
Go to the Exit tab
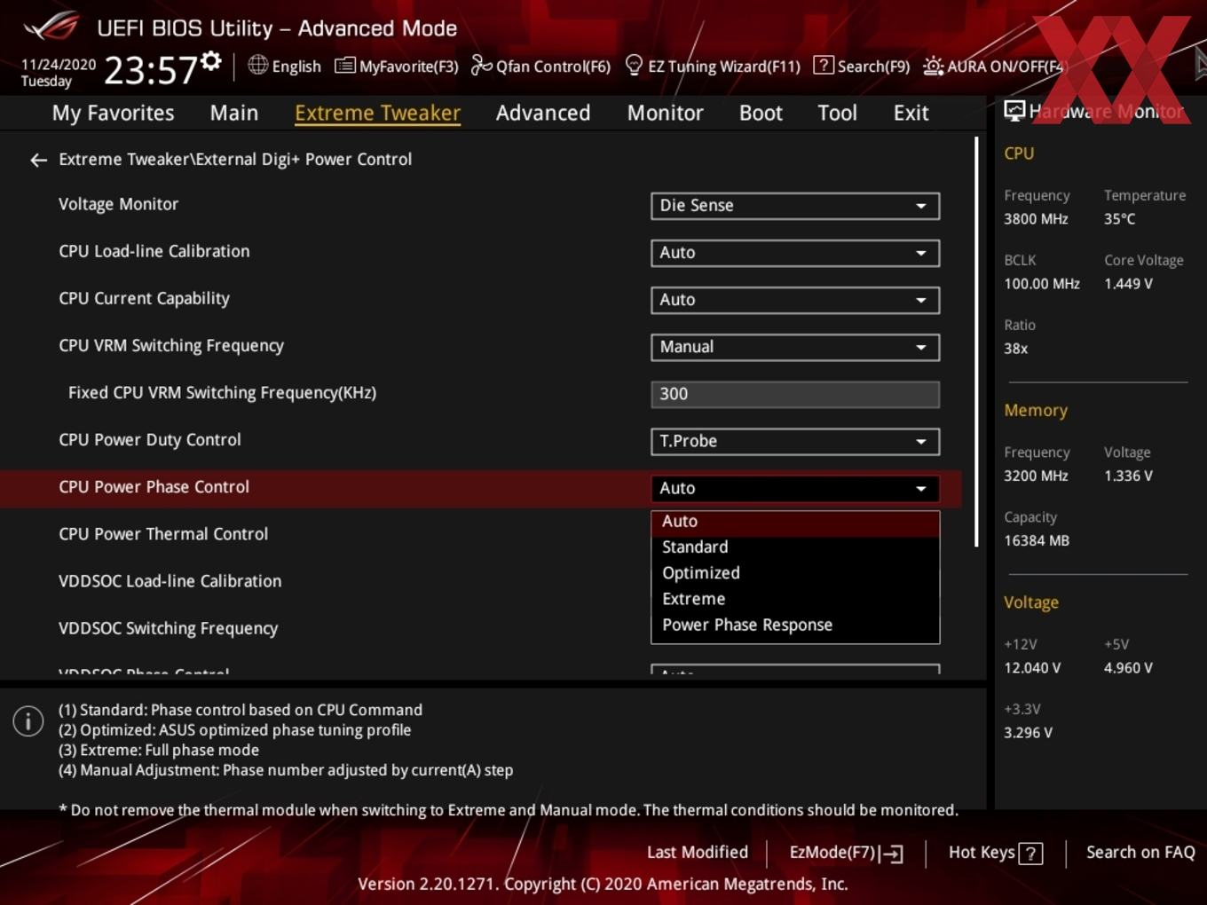click(911, 114)
